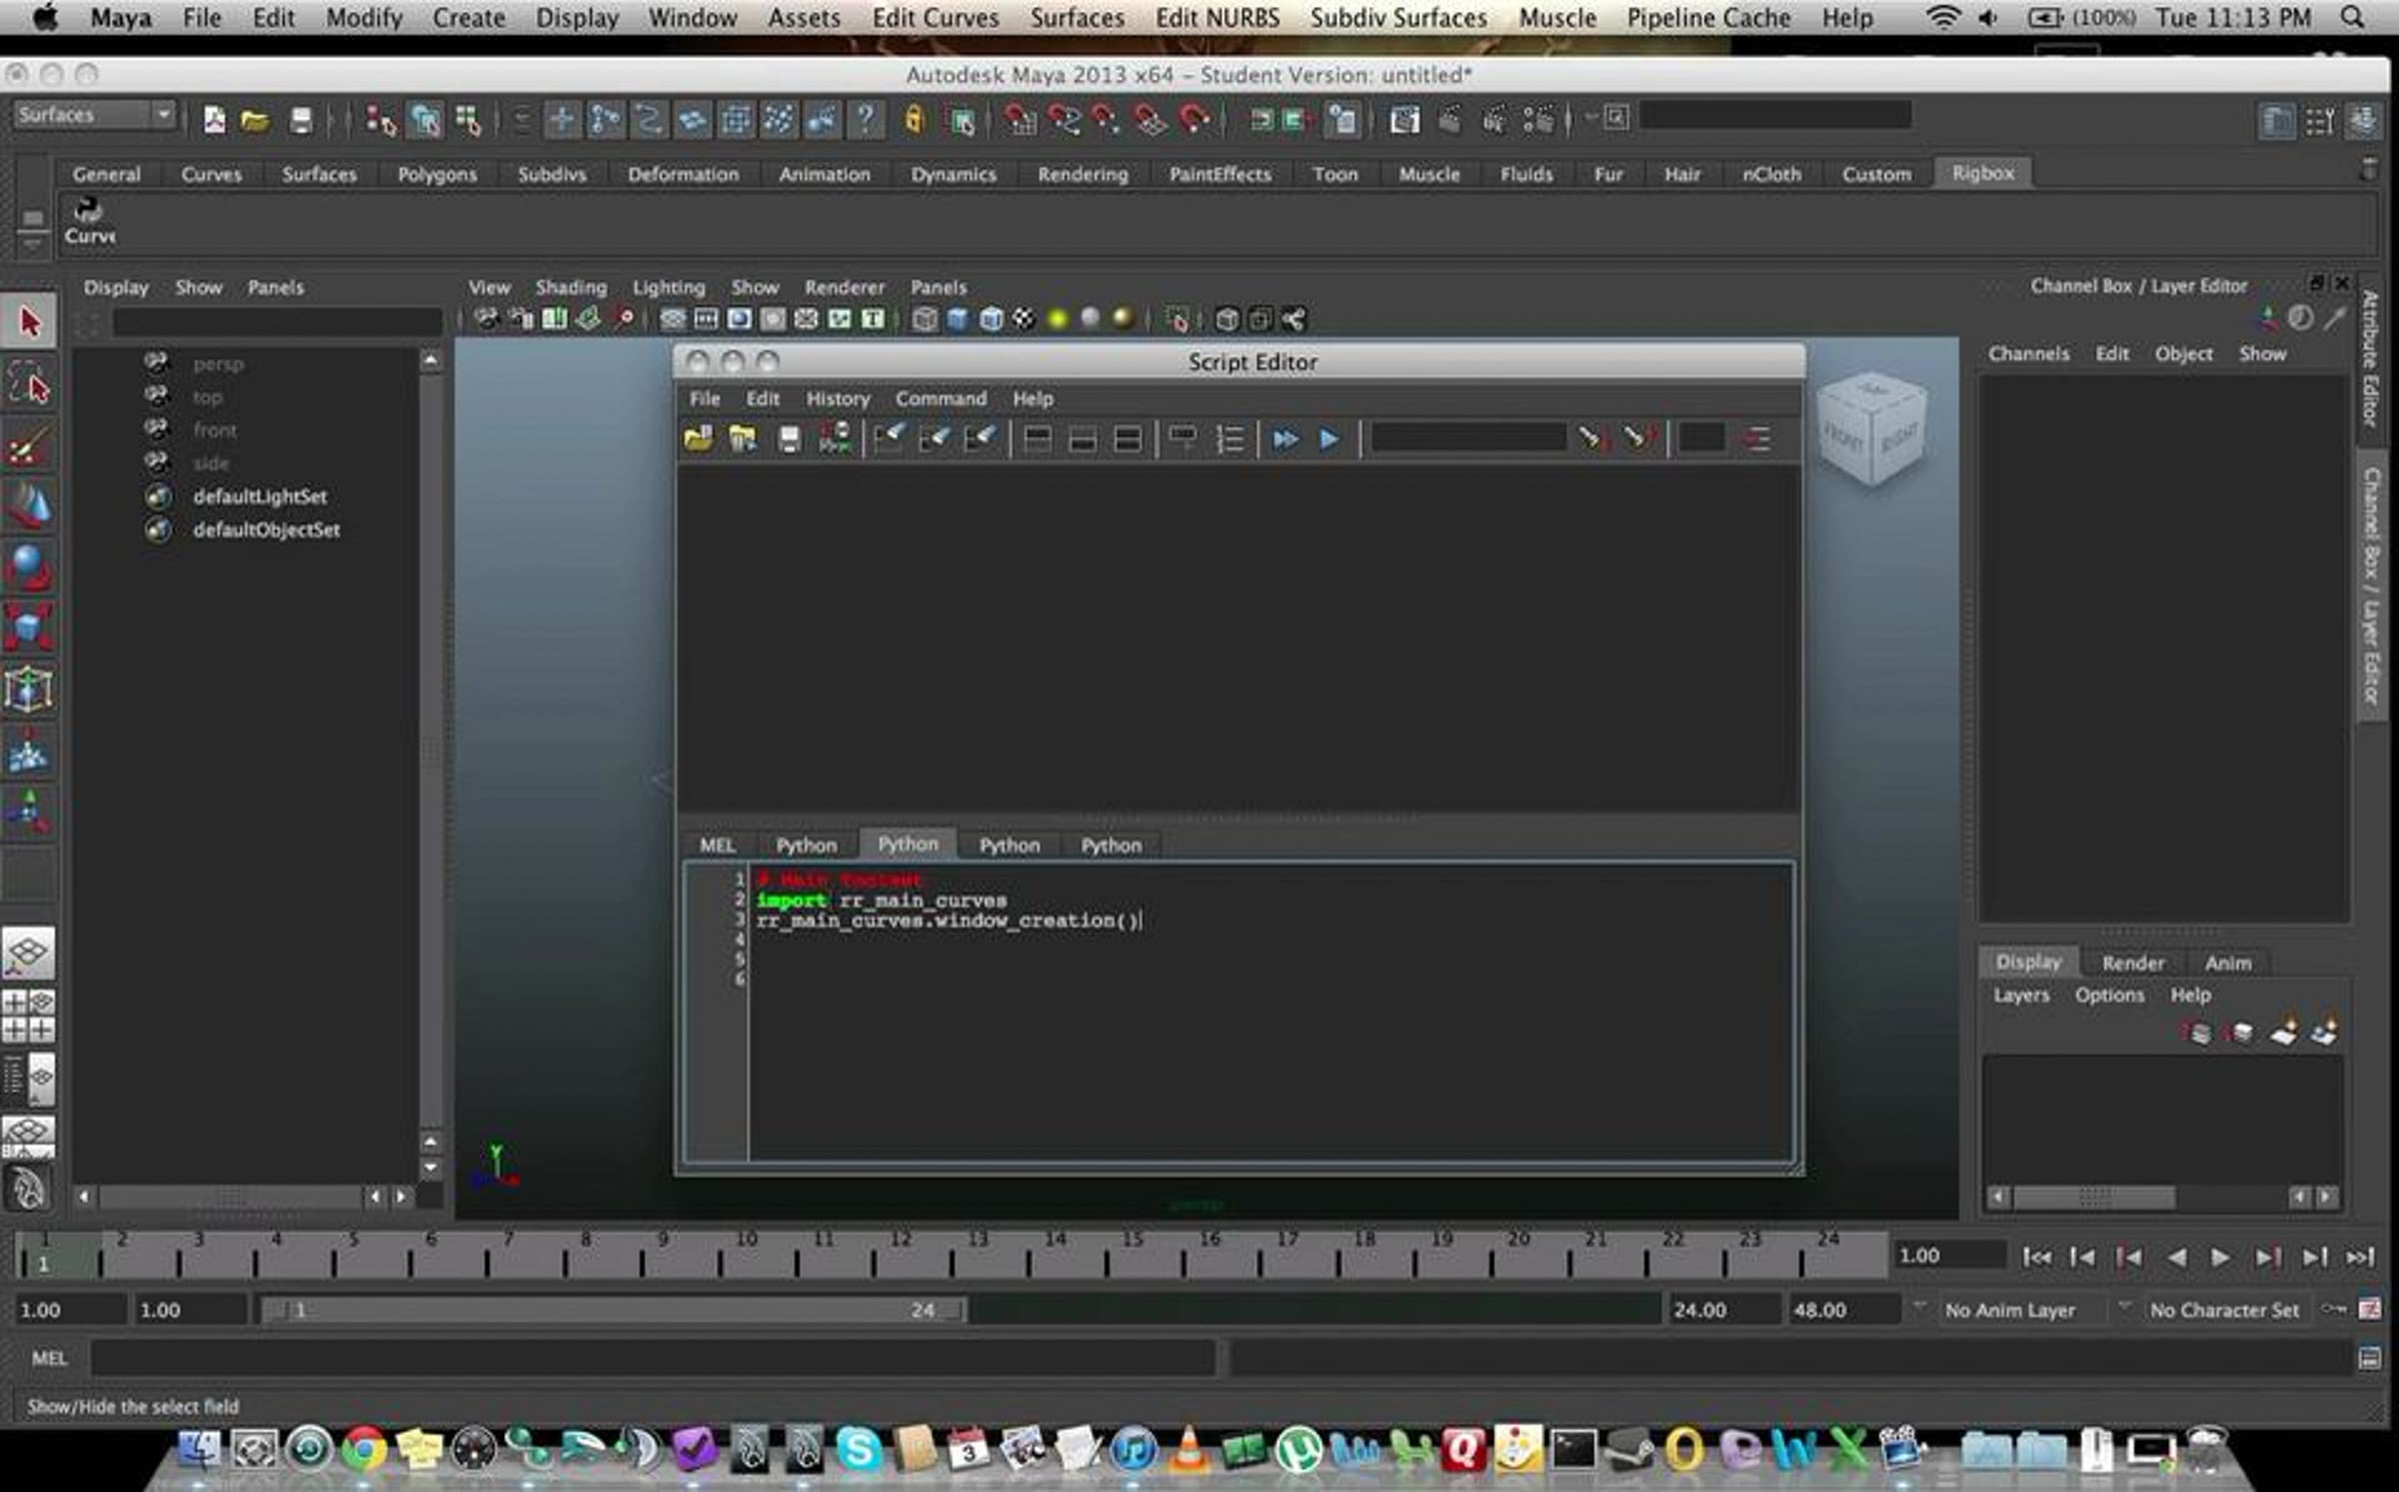Viewport: 2399px width, 1492px height.
Task: Switch to the Rigbox shelf tab
Action: pyautogui.click(x=1983, y=173)
